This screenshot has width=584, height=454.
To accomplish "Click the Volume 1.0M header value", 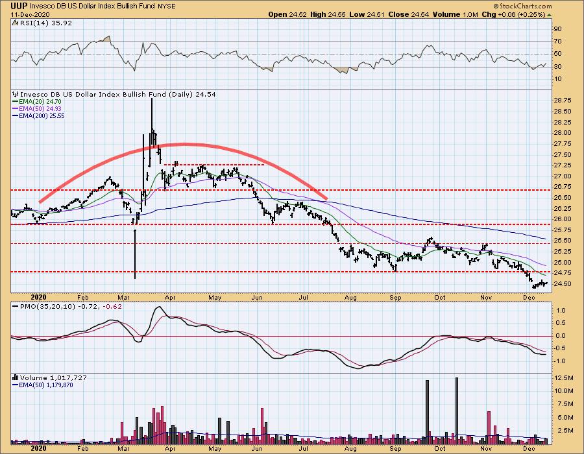I will (455, 14).
